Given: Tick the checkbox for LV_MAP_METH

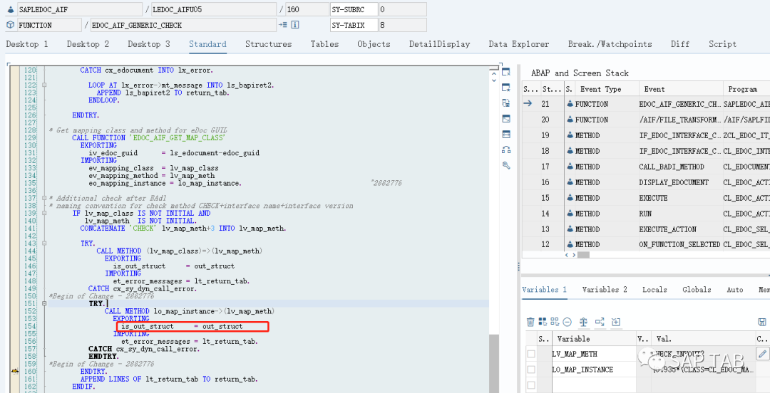Looking at the screenshot, I should click(531, 354).
